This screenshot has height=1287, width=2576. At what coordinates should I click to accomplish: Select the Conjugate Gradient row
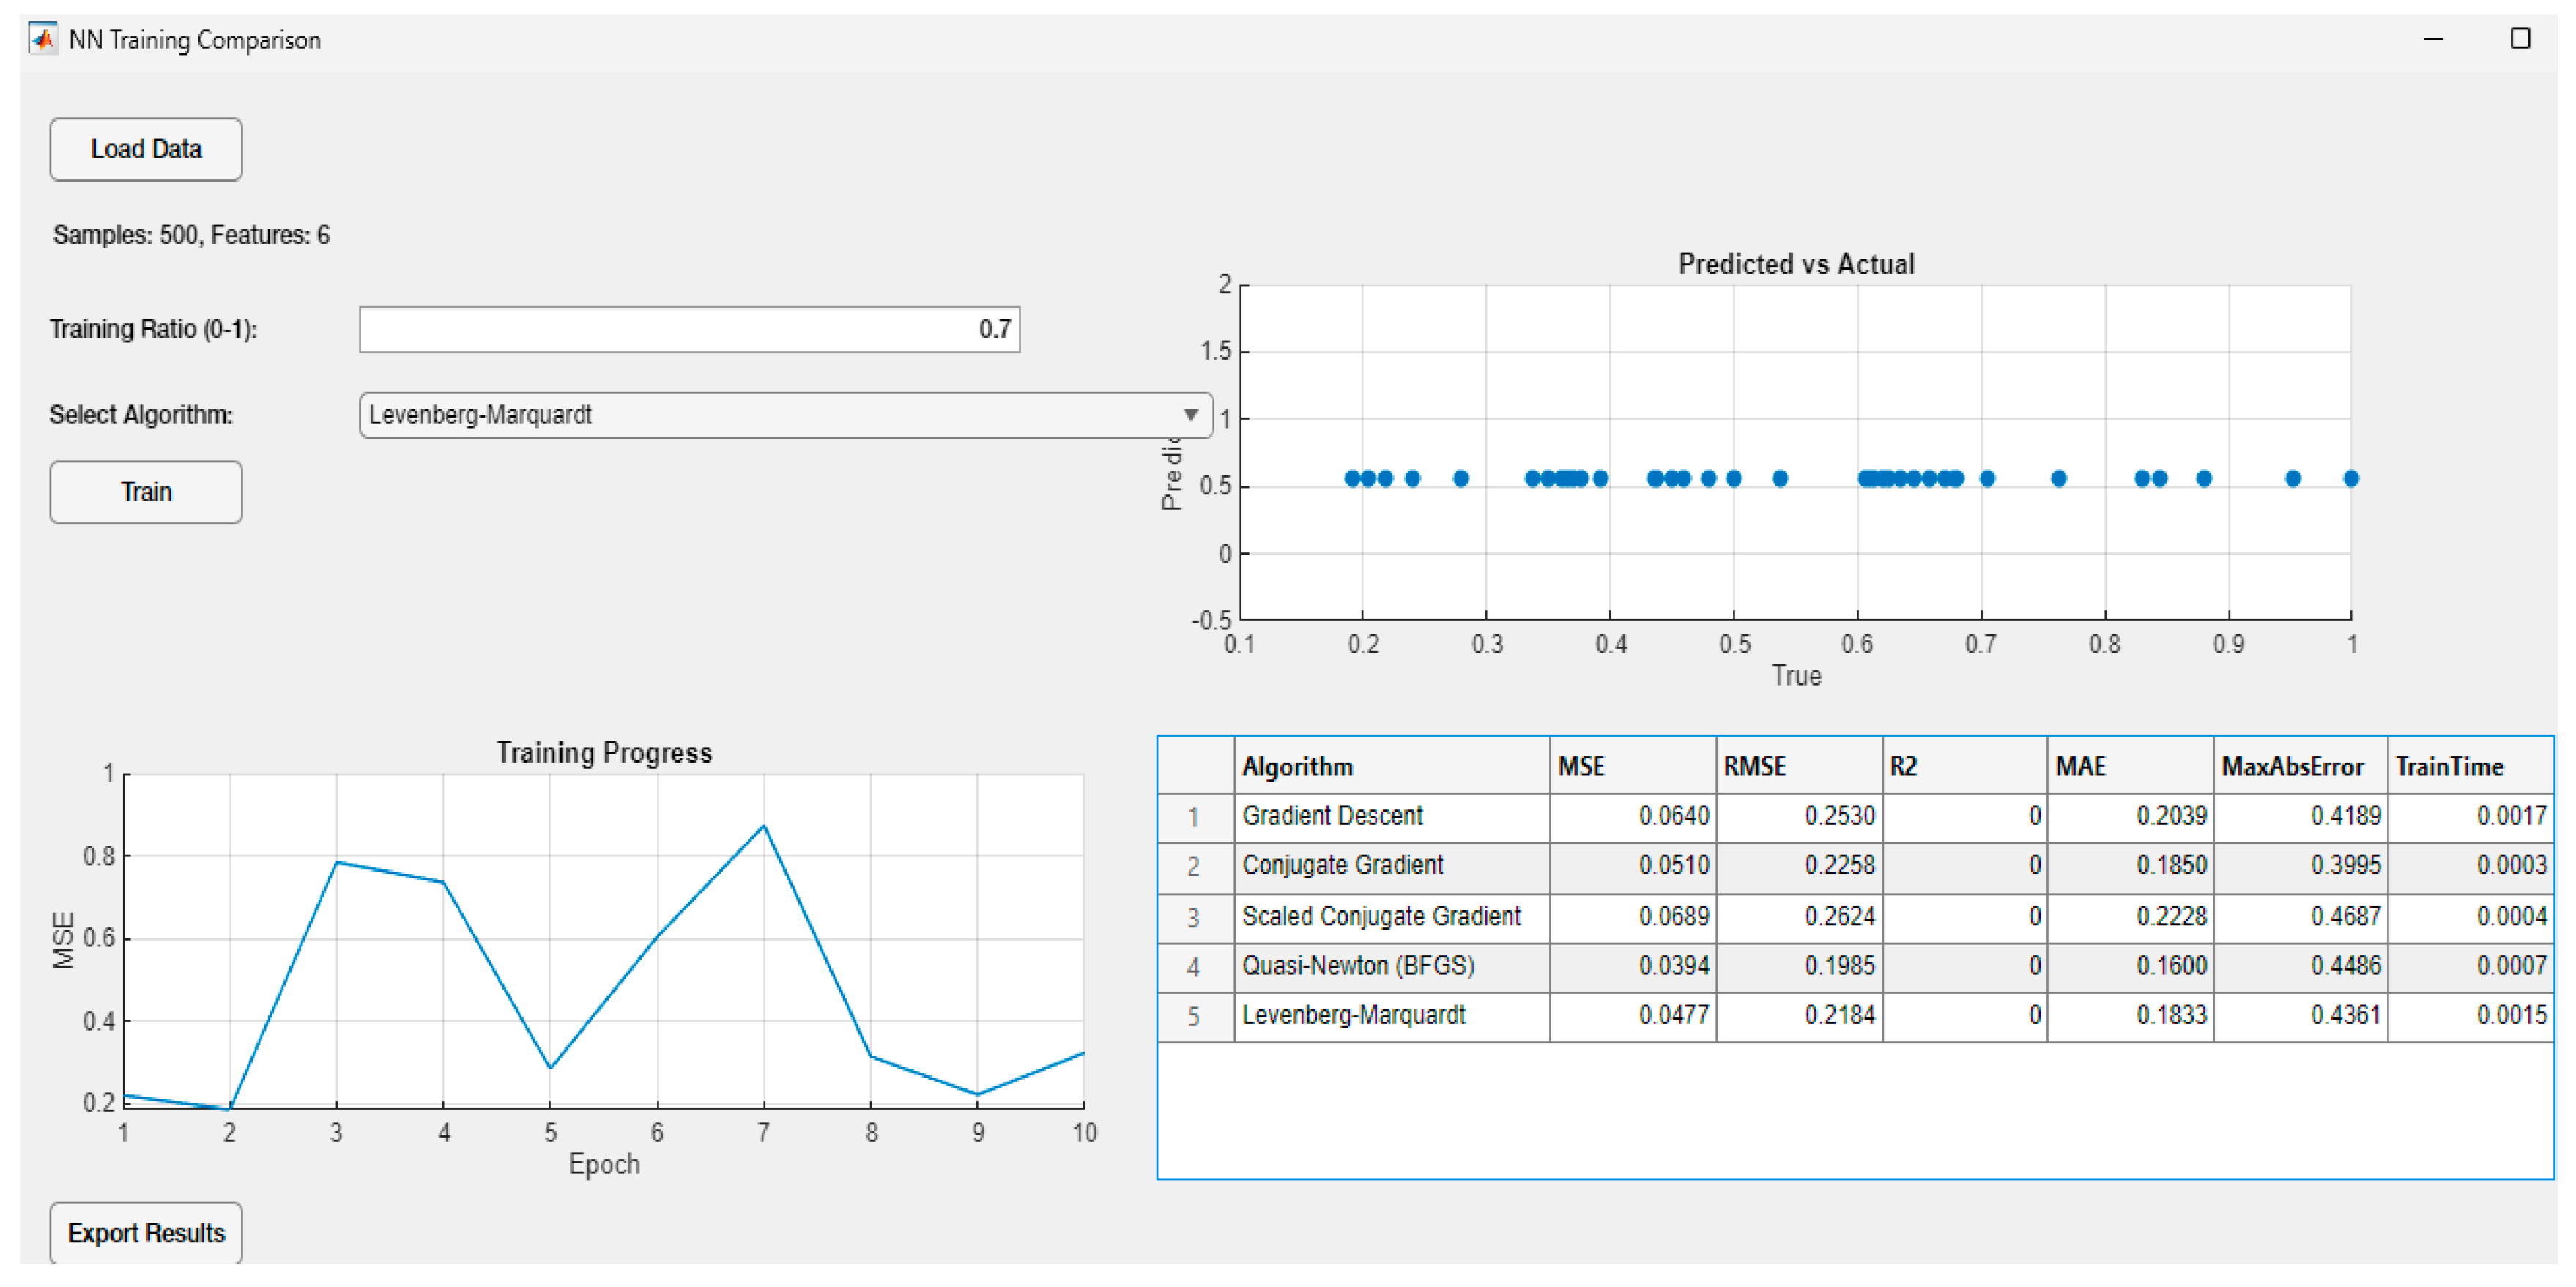click(1390, 865)
